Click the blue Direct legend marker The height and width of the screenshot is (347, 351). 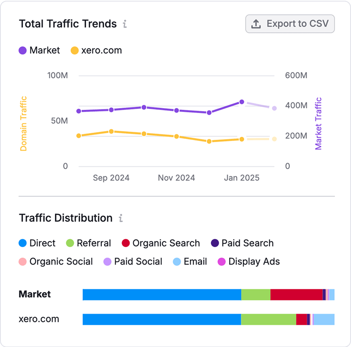point(23,243)
